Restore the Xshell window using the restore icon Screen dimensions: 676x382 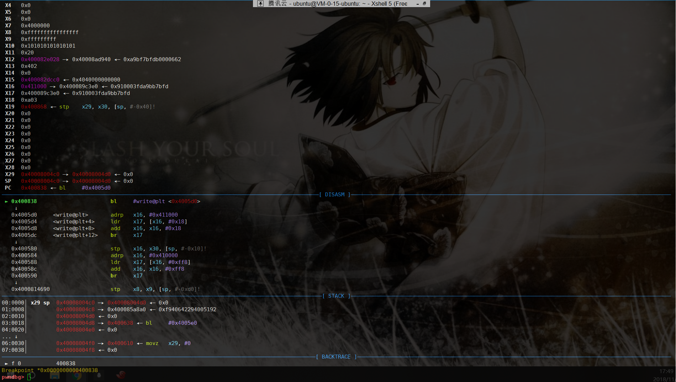424,4
